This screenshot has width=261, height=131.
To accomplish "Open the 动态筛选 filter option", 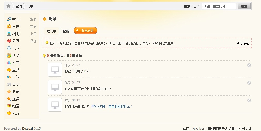I will point(242,43).
